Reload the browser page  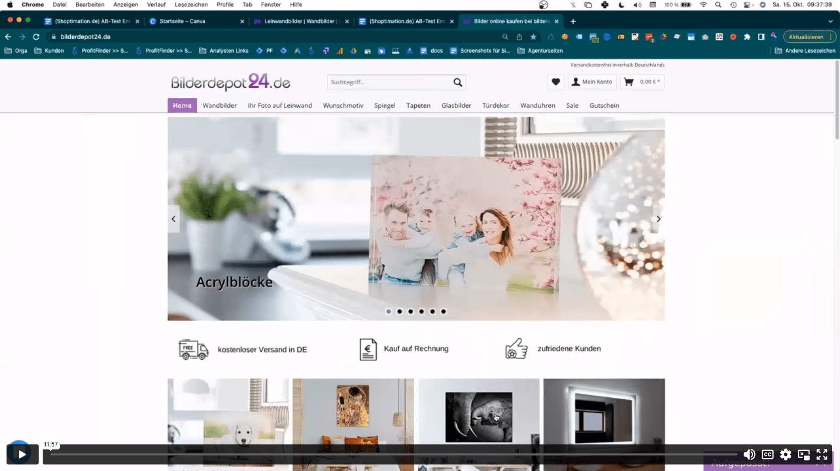[x=36, y=37]
